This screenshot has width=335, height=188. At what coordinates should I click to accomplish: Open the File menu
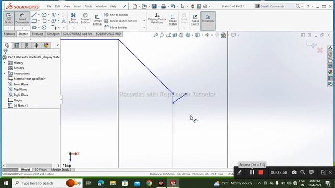[49, 6]
